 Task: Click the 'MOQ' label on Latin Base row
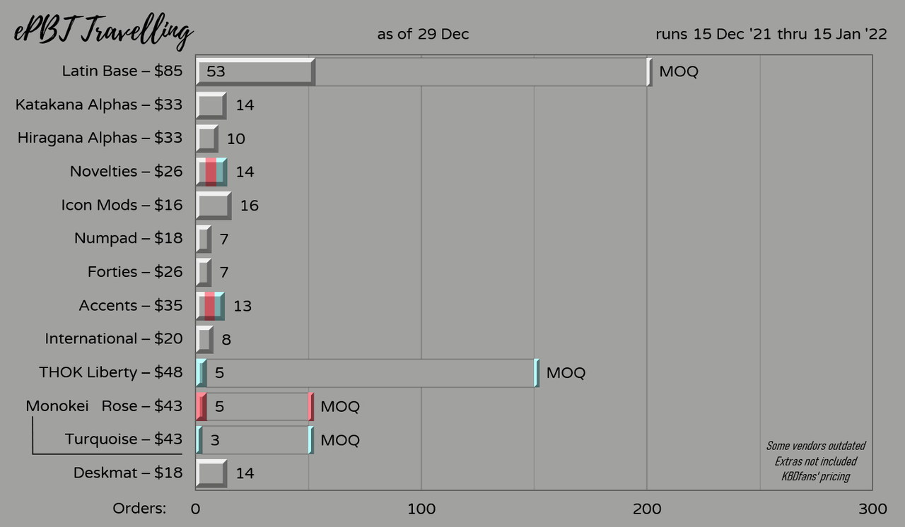coord(679,71)
